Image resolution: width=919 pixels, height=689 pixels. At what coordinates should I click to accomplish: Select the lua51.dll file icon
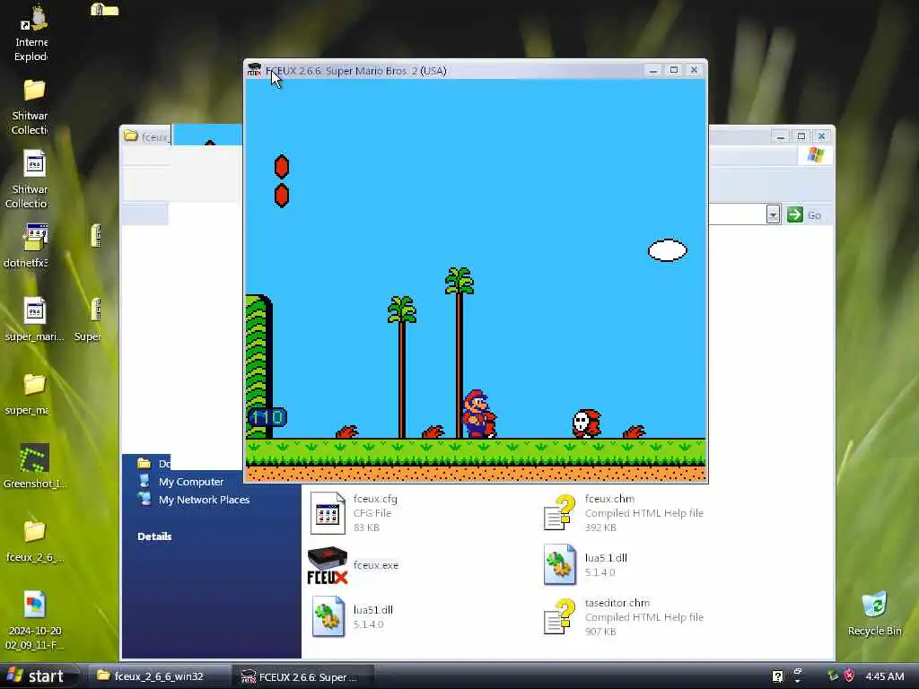[328, 616]
